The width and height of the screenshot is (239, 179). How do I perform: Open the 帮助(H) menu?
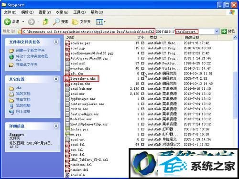point(97,12)
